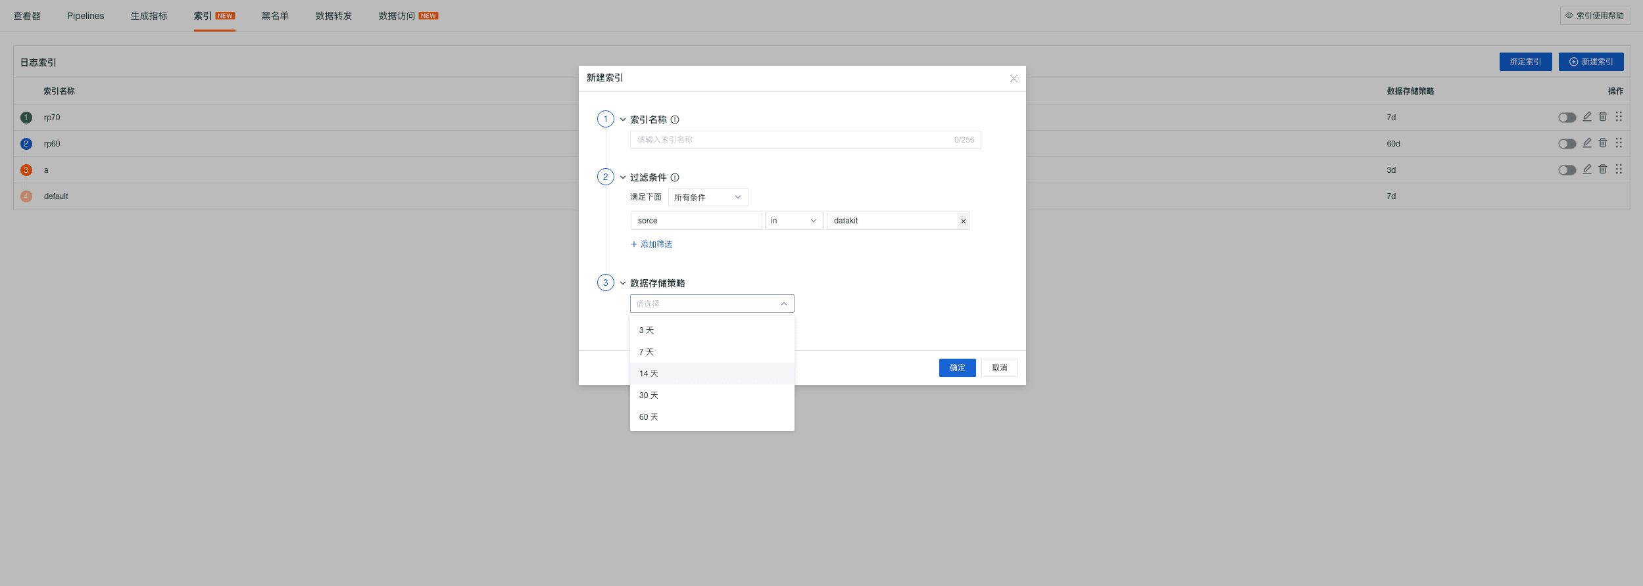Click the 数据存储策略 column header
This screenshot has width=1643, height=586.
(1410, 91)
